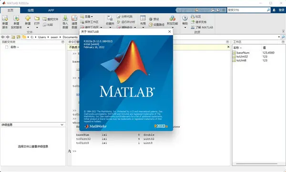The width and height of the screenshot is (286, 172).
Task: Click the large 帮助 (Help) question mark icon
Action: pos(185,18)
